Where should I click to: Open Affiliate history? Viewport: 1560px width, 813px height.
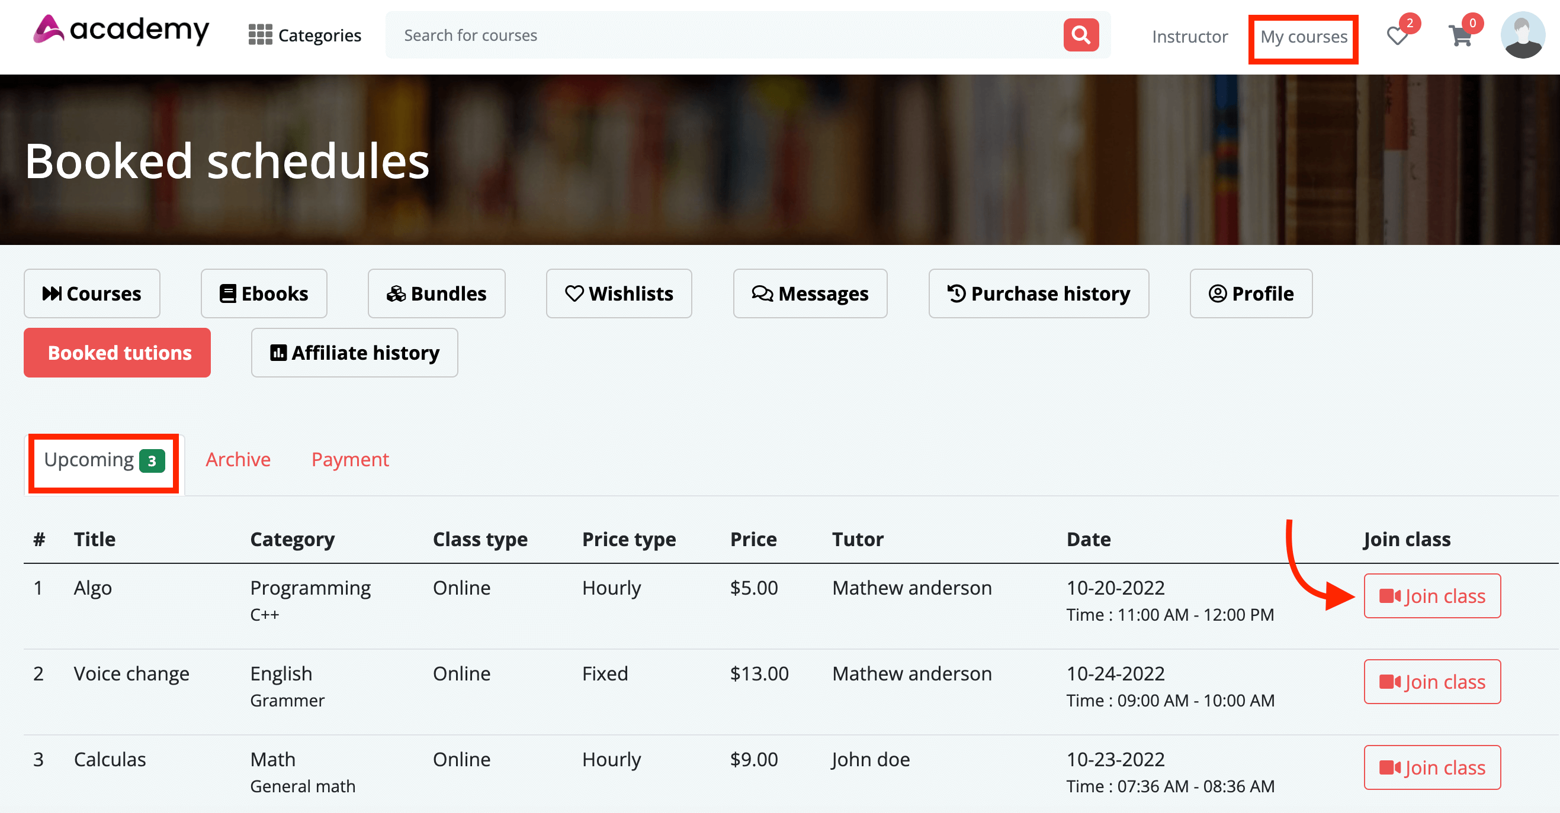click(x=354, y=353)
